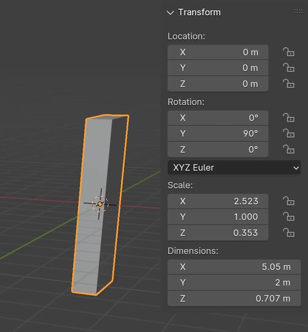Collapse the Transform panel
The width and height of the screenshot is (308, 332).
pos(170,13)
